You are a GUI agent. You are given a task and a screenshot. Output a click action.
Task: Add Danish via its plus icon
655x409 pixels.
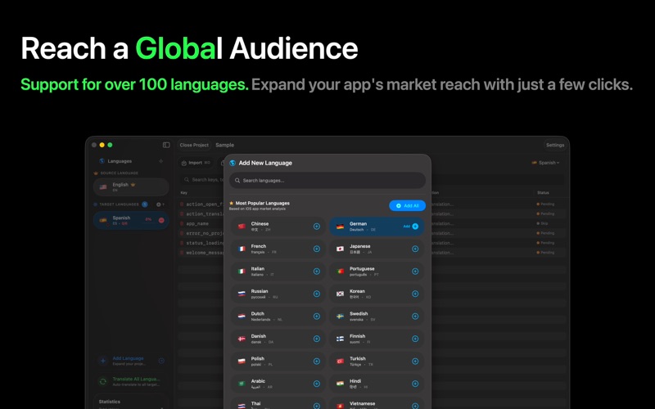click(317, 339)
